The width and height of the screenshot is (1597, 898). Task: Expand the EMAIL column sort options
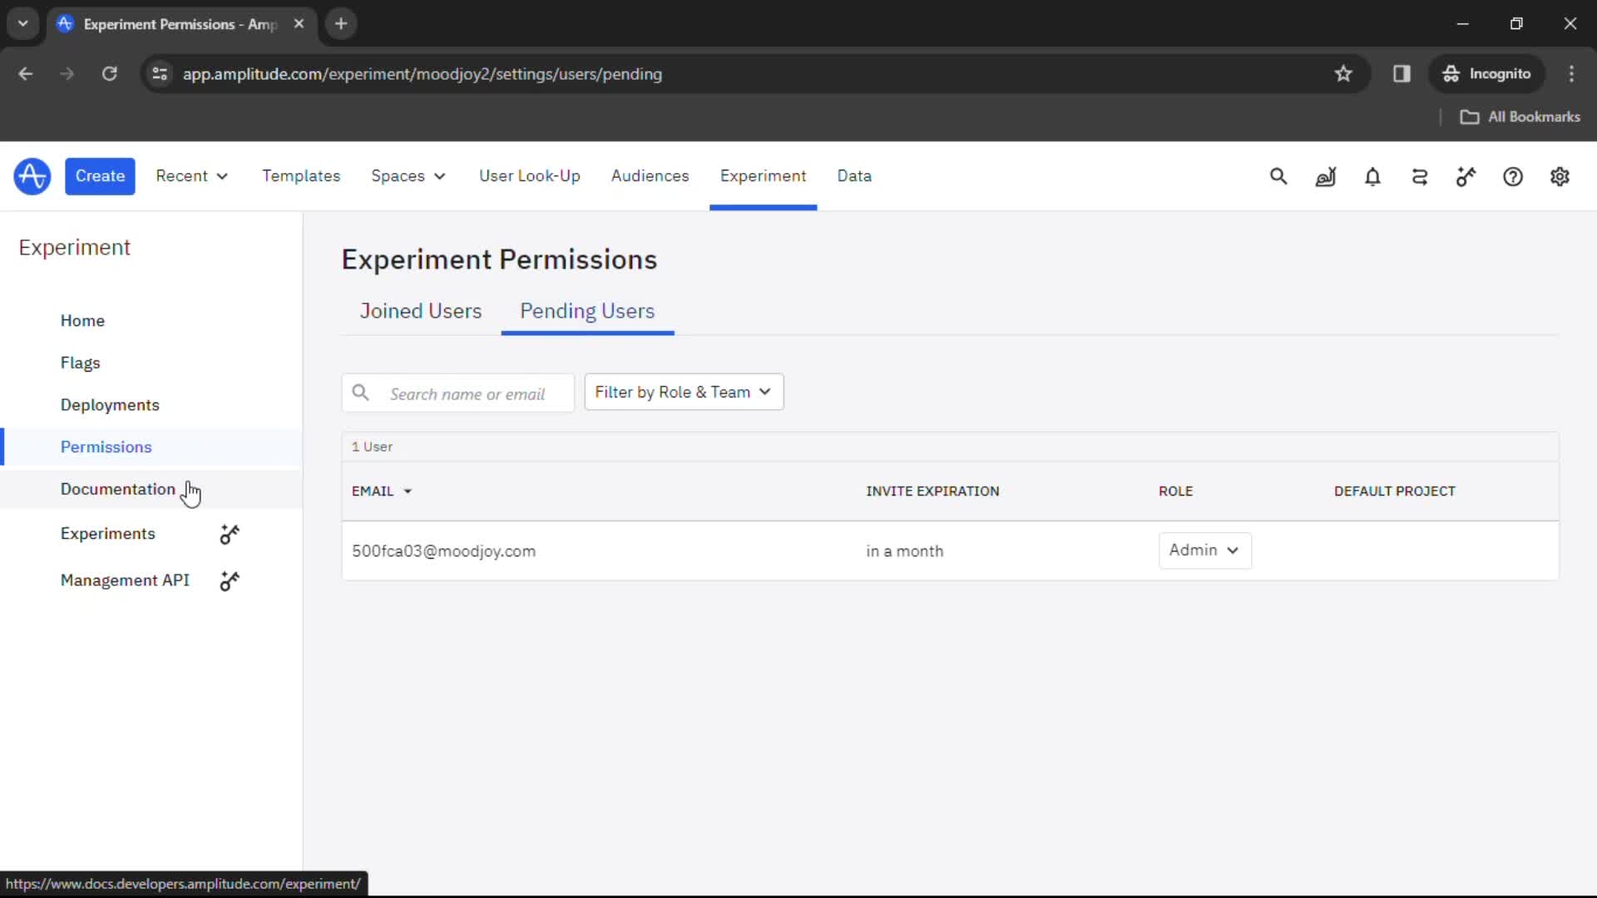coord(407,491)
